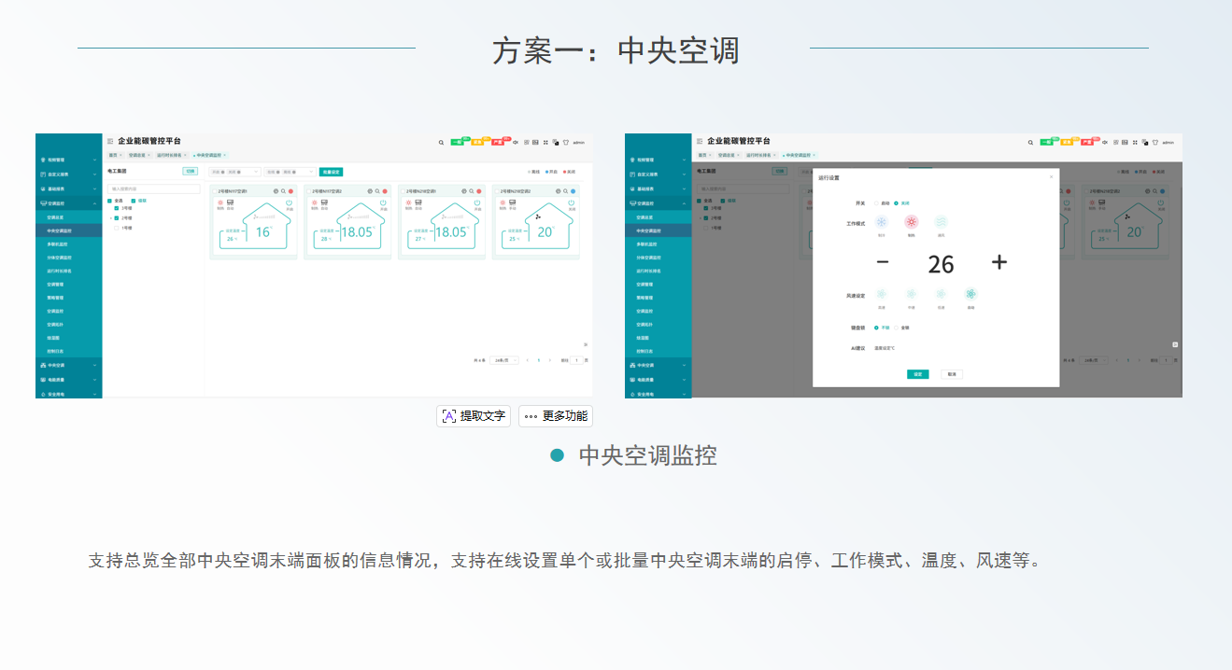Select the wave ventilation mode icon in dialog

(x=941, y=222)
